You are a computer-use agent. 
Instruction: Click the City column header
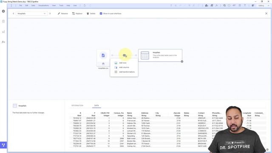[157, 113]
